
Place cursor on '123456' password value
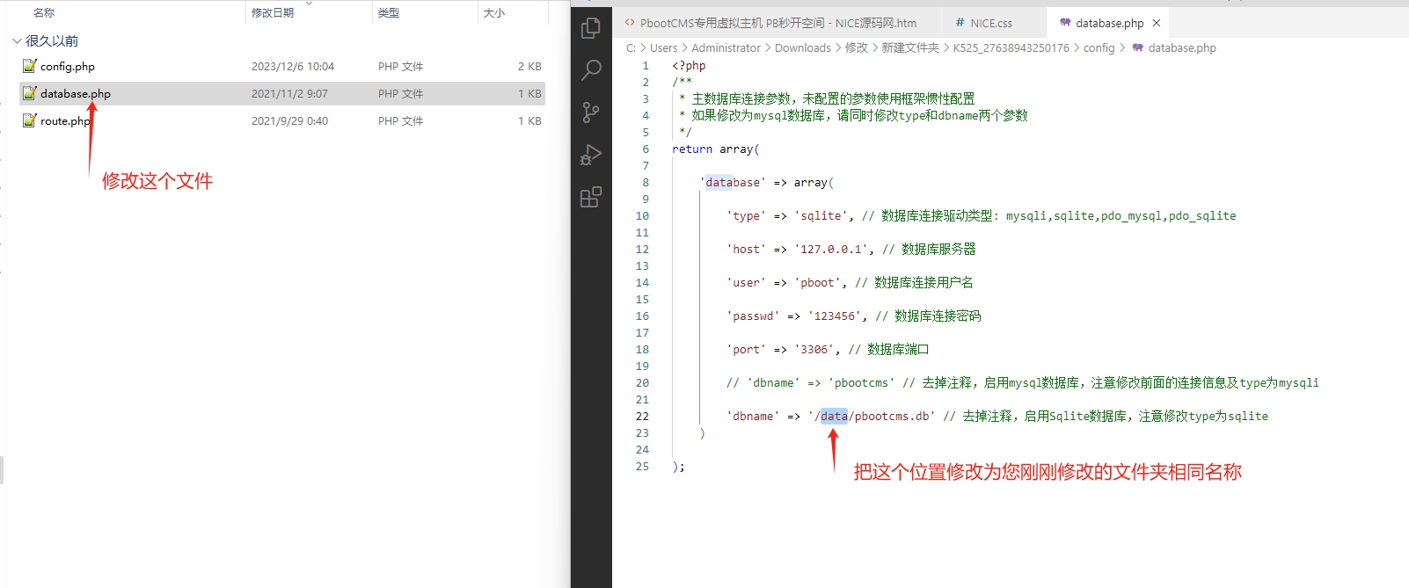coord(834,316)
